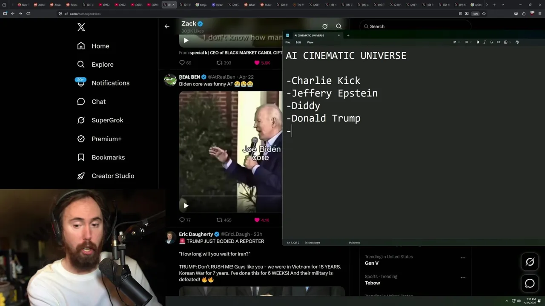Close the AI CINEMATIC UNIVERSE Notepad tab

339,35
